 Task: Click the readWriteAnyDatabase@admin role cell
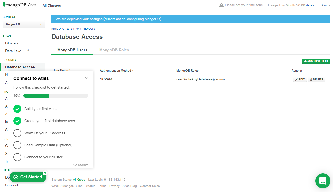(x=200, y=79)
